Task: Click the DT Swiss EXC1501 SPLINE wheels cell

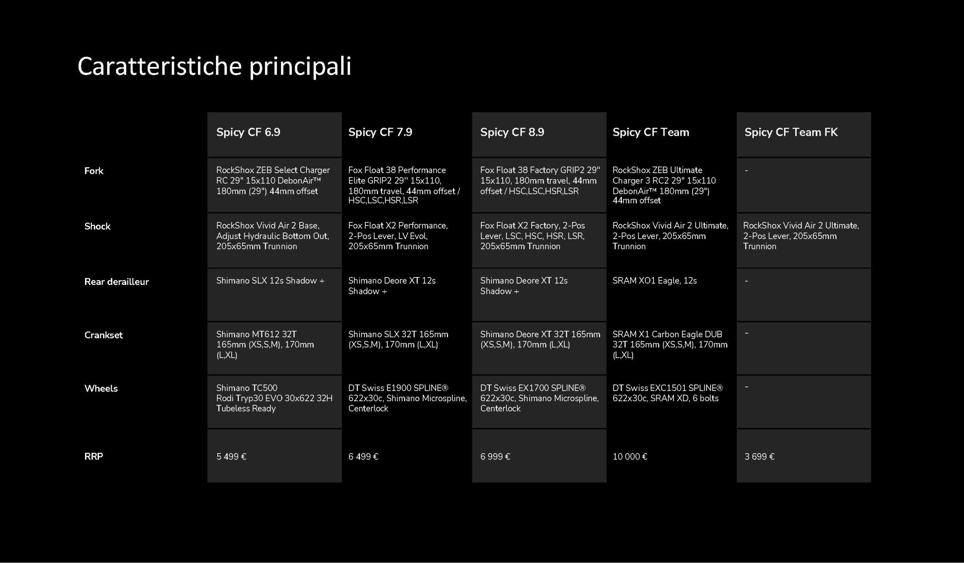Action: [x=667, y=393]
